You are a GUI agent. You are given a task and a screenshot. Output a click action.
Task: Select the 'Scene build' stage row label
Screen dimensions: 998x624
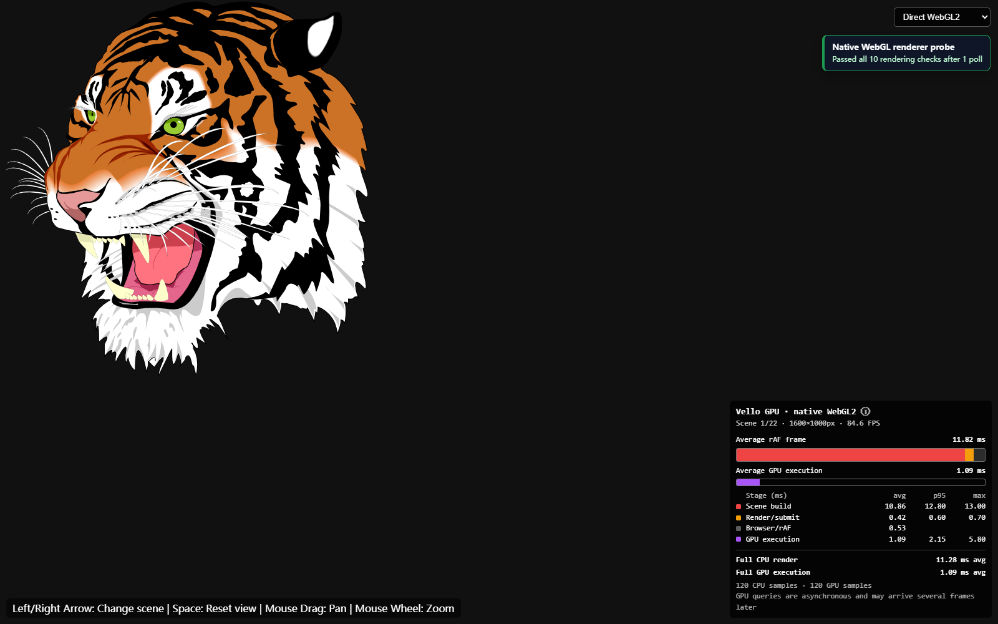pos(768,506)
